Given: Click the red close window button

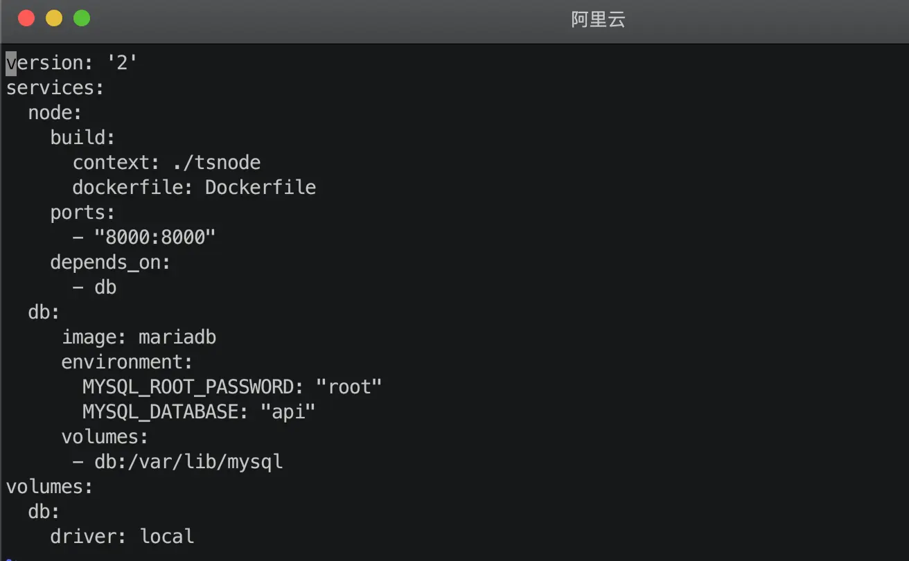Looking at the screenshot, I should click(x=26, y=19).
